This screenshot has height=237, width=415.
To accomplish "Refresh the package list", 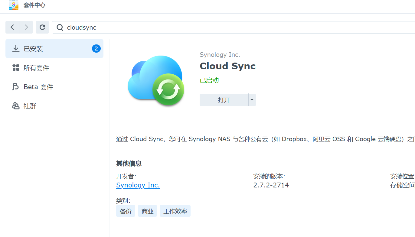I will click(42, 27).
